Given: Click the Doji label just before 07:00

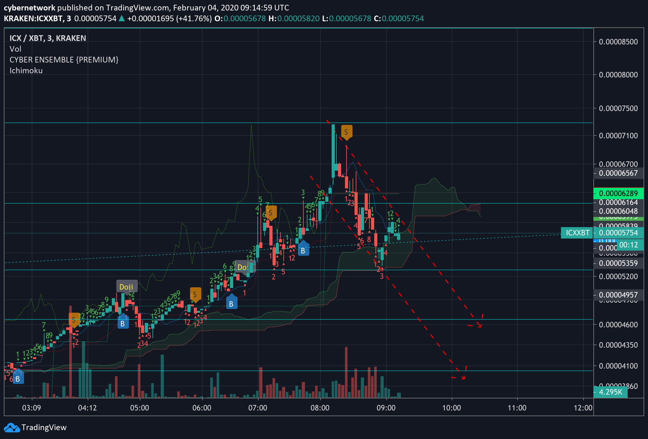Looking at the screenshot, I should 245,267.
